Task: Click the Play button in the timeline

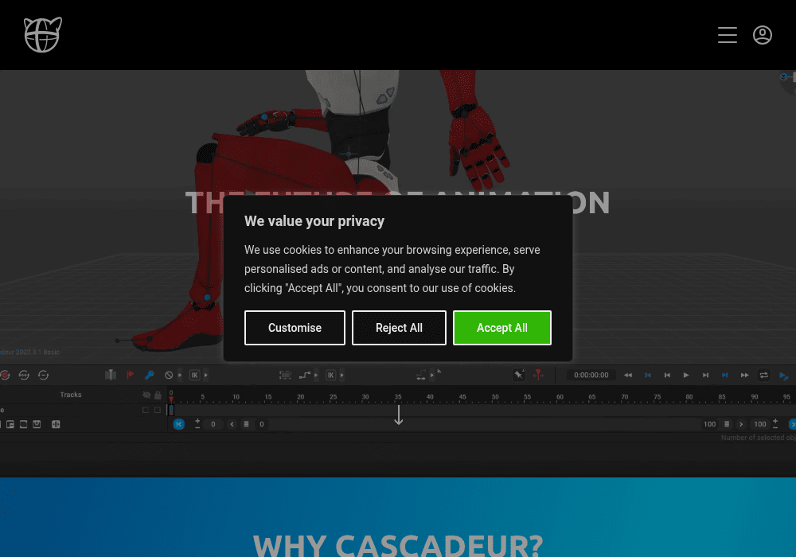Action: (686, 376)
